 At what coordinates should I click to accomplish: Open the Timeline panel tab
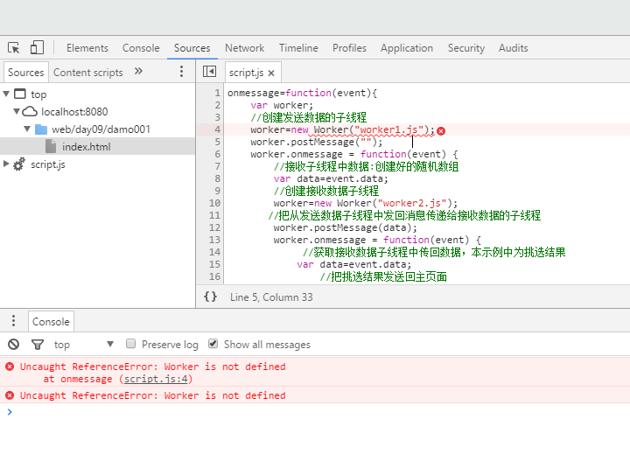pos(298,48)
